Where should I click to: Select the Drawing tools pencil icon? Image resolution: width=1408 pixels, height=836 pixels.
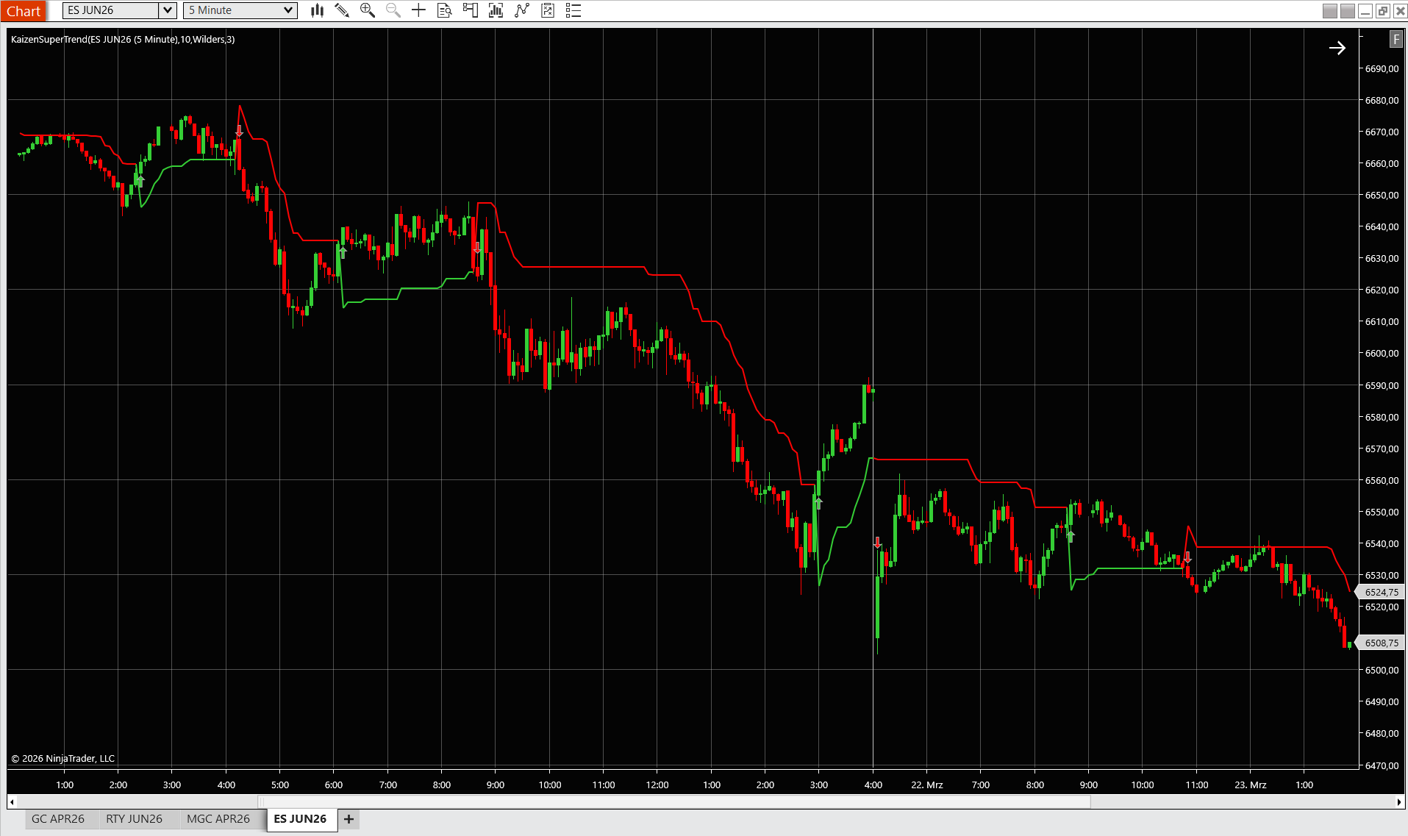[x=342, y=10]
